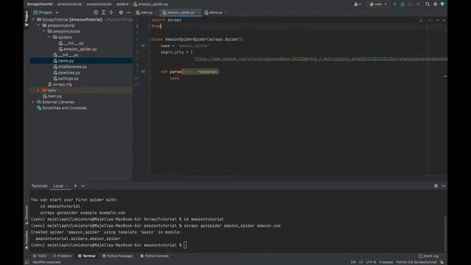
Task: Open the Python Console tool window
Action: pyautogui.click(x=155, y=256)
